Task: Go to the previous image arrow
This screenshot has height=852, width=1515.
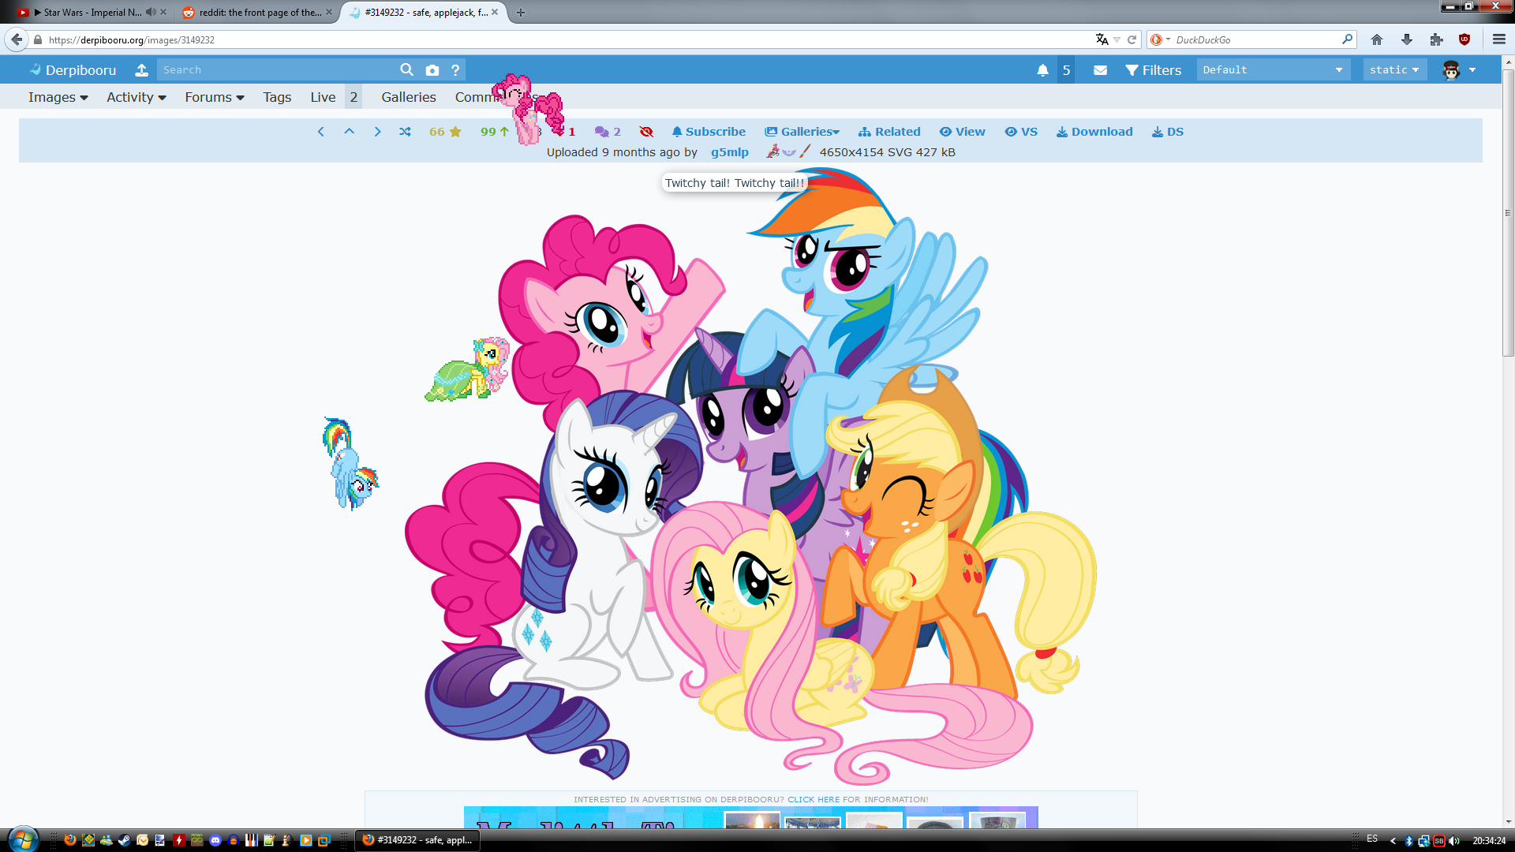Action: (320, 132)
